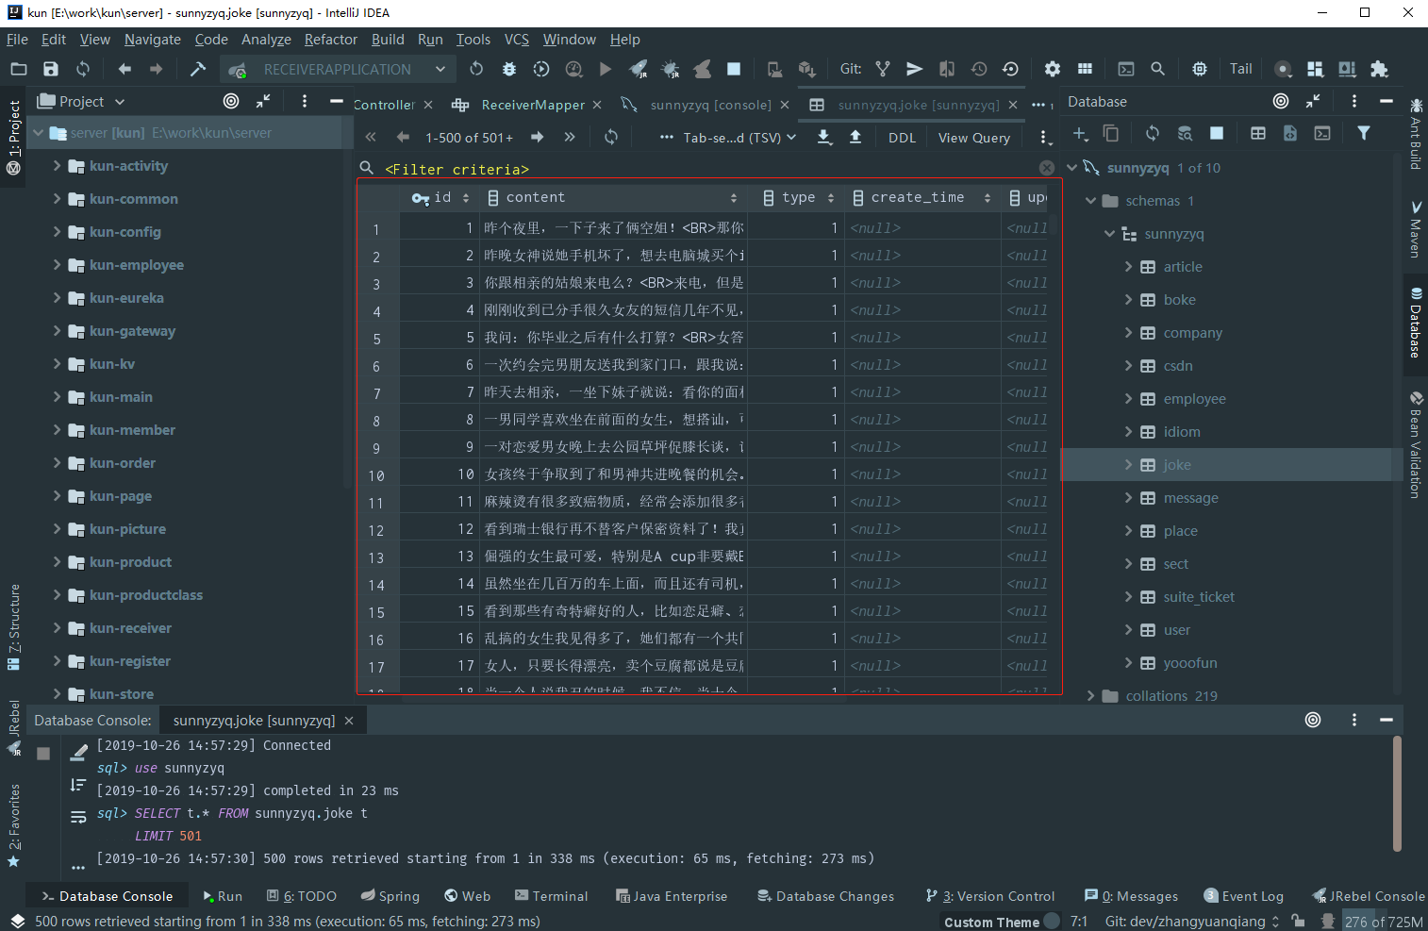Jump to the last page of rows
Viewport: 1428px width, 931px height.
point(570,137)
